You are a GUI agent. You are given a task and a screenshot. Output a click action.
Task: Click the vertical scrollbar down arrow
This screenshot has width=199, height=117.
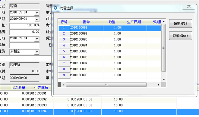[164, 80]
